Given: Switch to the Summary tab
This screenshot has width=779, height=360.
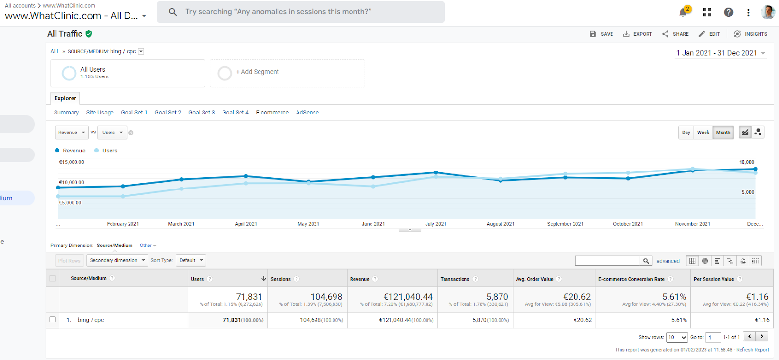Looking at the screenshot, I should tap(66, 112).
